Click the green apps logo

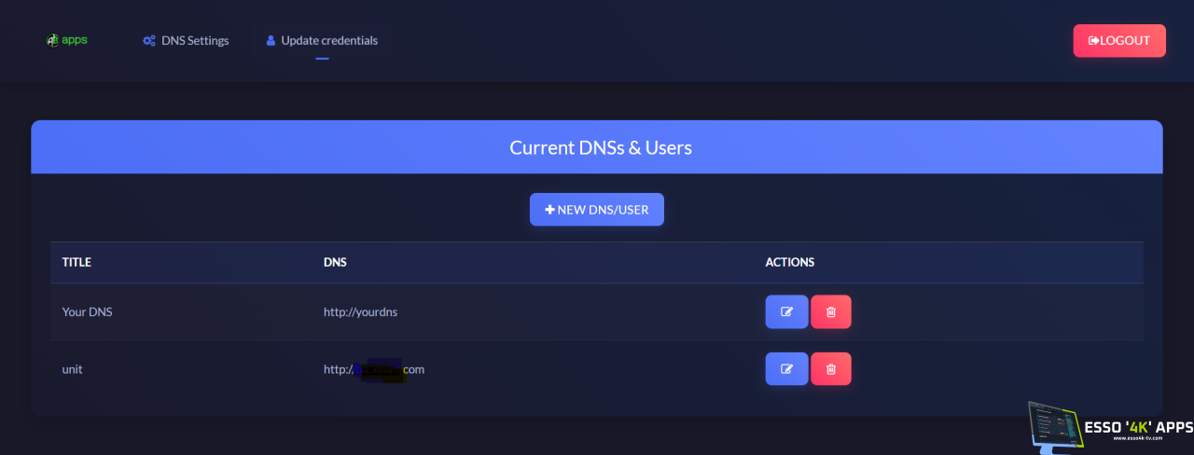pos(66,41)
